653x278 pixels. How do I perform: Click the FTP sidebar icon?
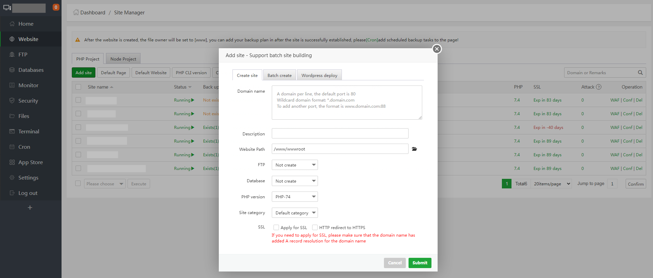coord(12,55)
